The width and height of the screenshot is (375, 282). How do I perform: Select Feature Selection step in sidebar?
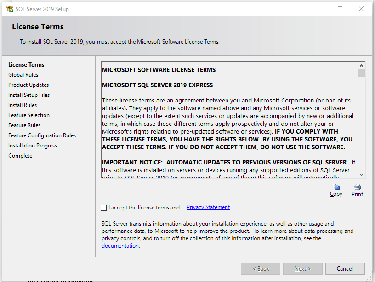29,115
